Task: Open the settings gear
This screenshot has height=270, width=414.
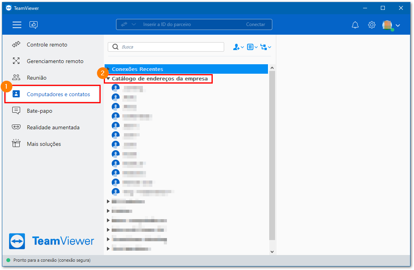Action: pyautogui.click(x=372, y=25)
